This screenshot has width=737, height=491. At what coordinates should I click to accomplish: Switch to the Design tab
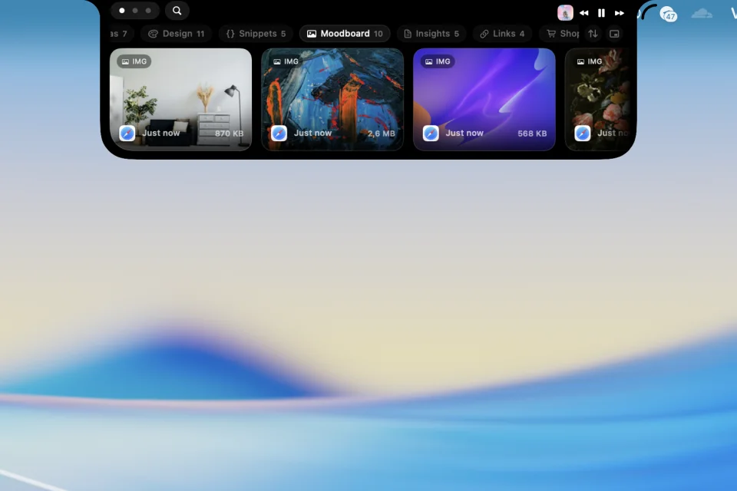(177, 34)
